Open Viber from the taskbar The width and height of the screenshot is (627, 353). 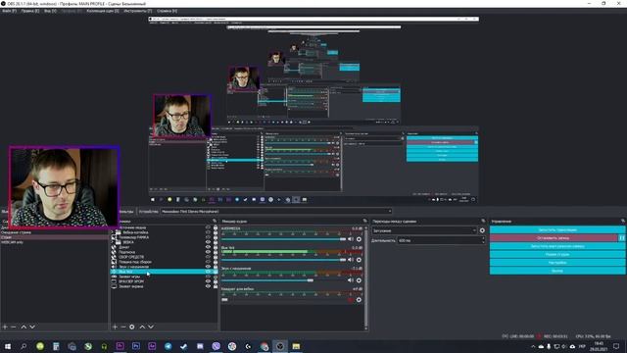click(216, 346)
